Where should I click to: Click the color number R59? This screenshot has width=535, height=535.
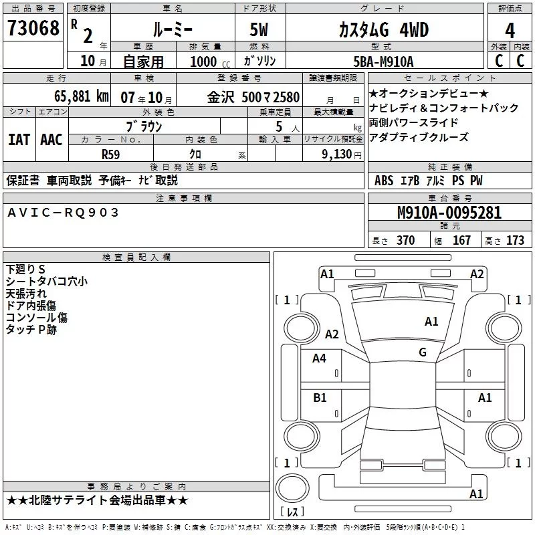[110, 154]
